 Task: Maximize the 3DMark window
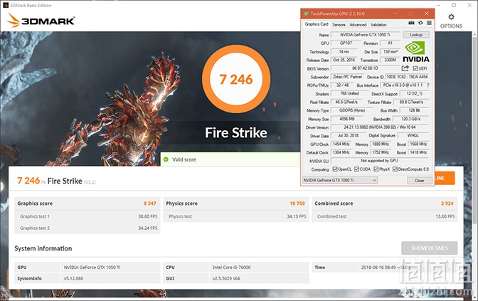pos(454,5)
